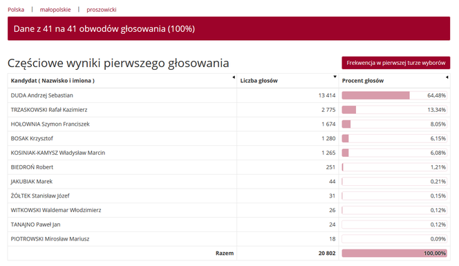459x266 pixels.
Task: Click the 6,15% percentage bar
Action: pos(394,138)
